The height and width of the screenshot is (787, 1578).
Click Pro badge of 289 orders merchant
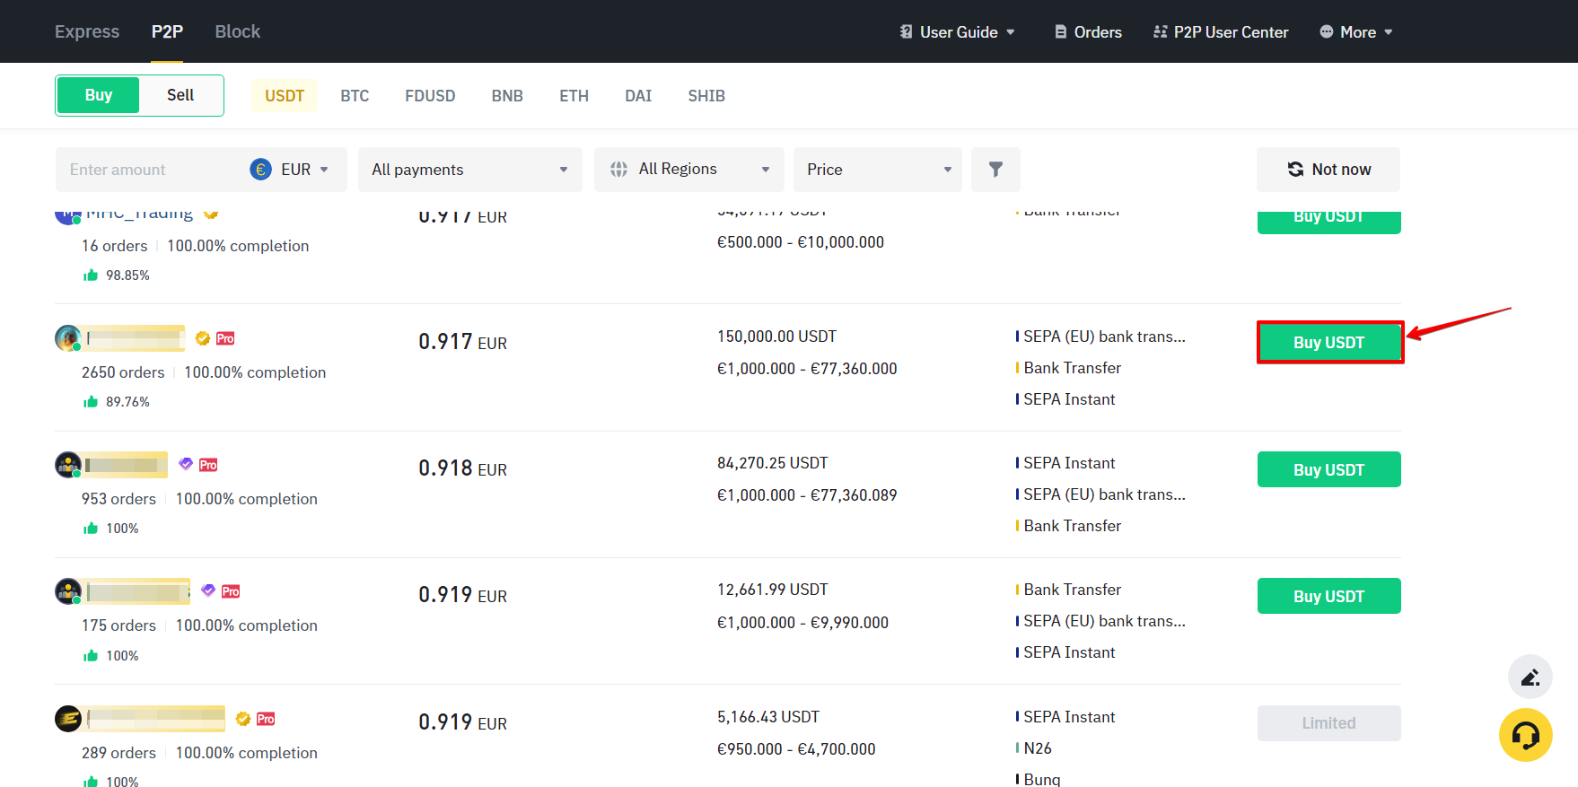(x=266, y=719)
